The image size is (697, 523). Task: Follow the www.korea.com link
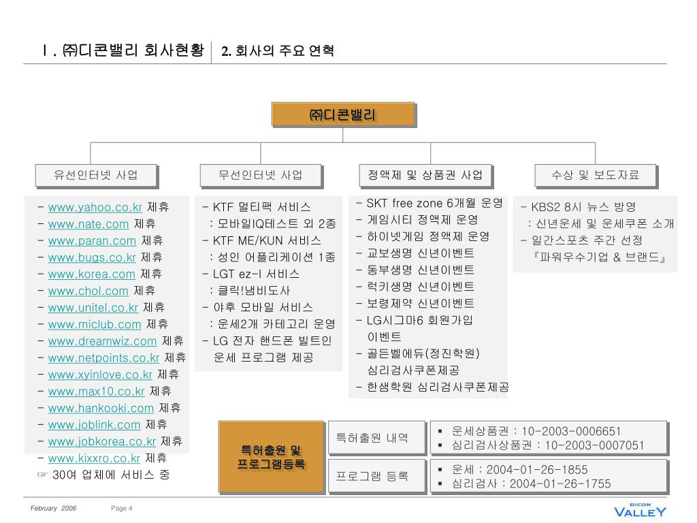[x=92, y=274]
